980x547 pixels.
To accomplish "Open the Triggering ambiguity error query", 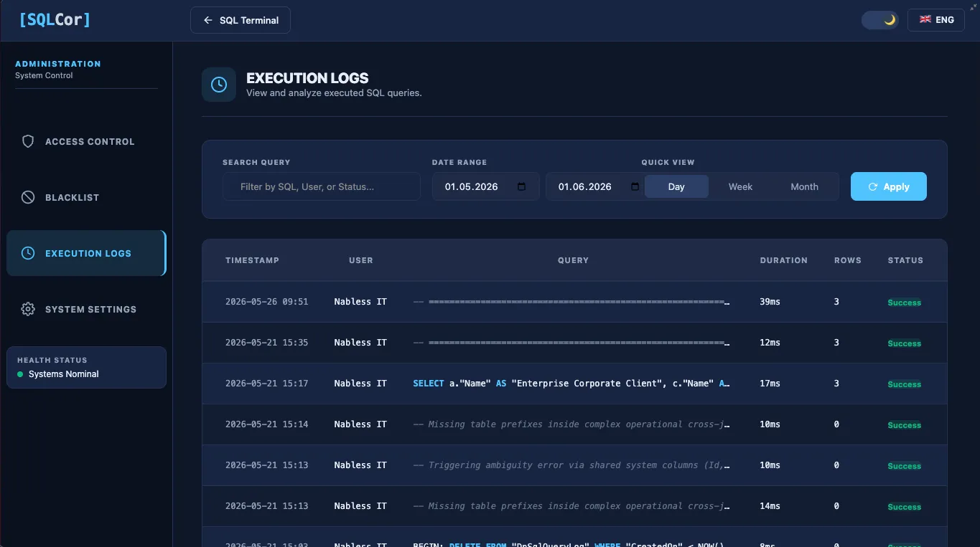I will click(571, 465).
